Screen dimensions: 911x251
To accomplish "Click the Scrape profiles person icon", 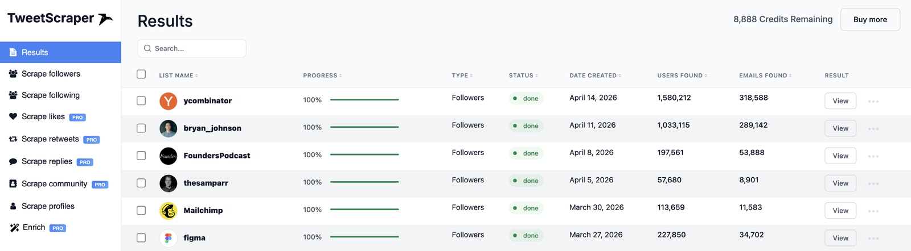I will tap(13, 206).
